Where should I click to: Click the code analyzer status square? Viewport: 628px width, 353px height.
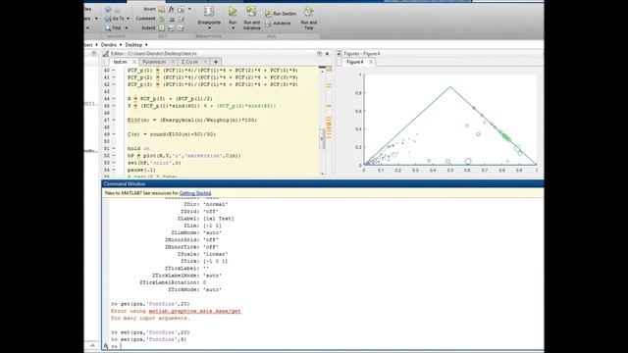pos(329,70)
